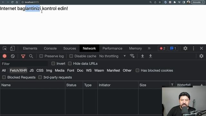This screenshot has height=116, width=206.
Task: Sort by the Initiator column header
Action: [118, 85]
